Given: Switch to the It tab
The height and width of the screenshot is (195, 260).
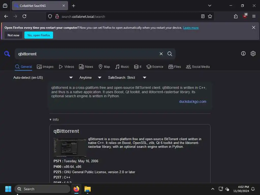Looking at the screenshot, I should 138,67.
